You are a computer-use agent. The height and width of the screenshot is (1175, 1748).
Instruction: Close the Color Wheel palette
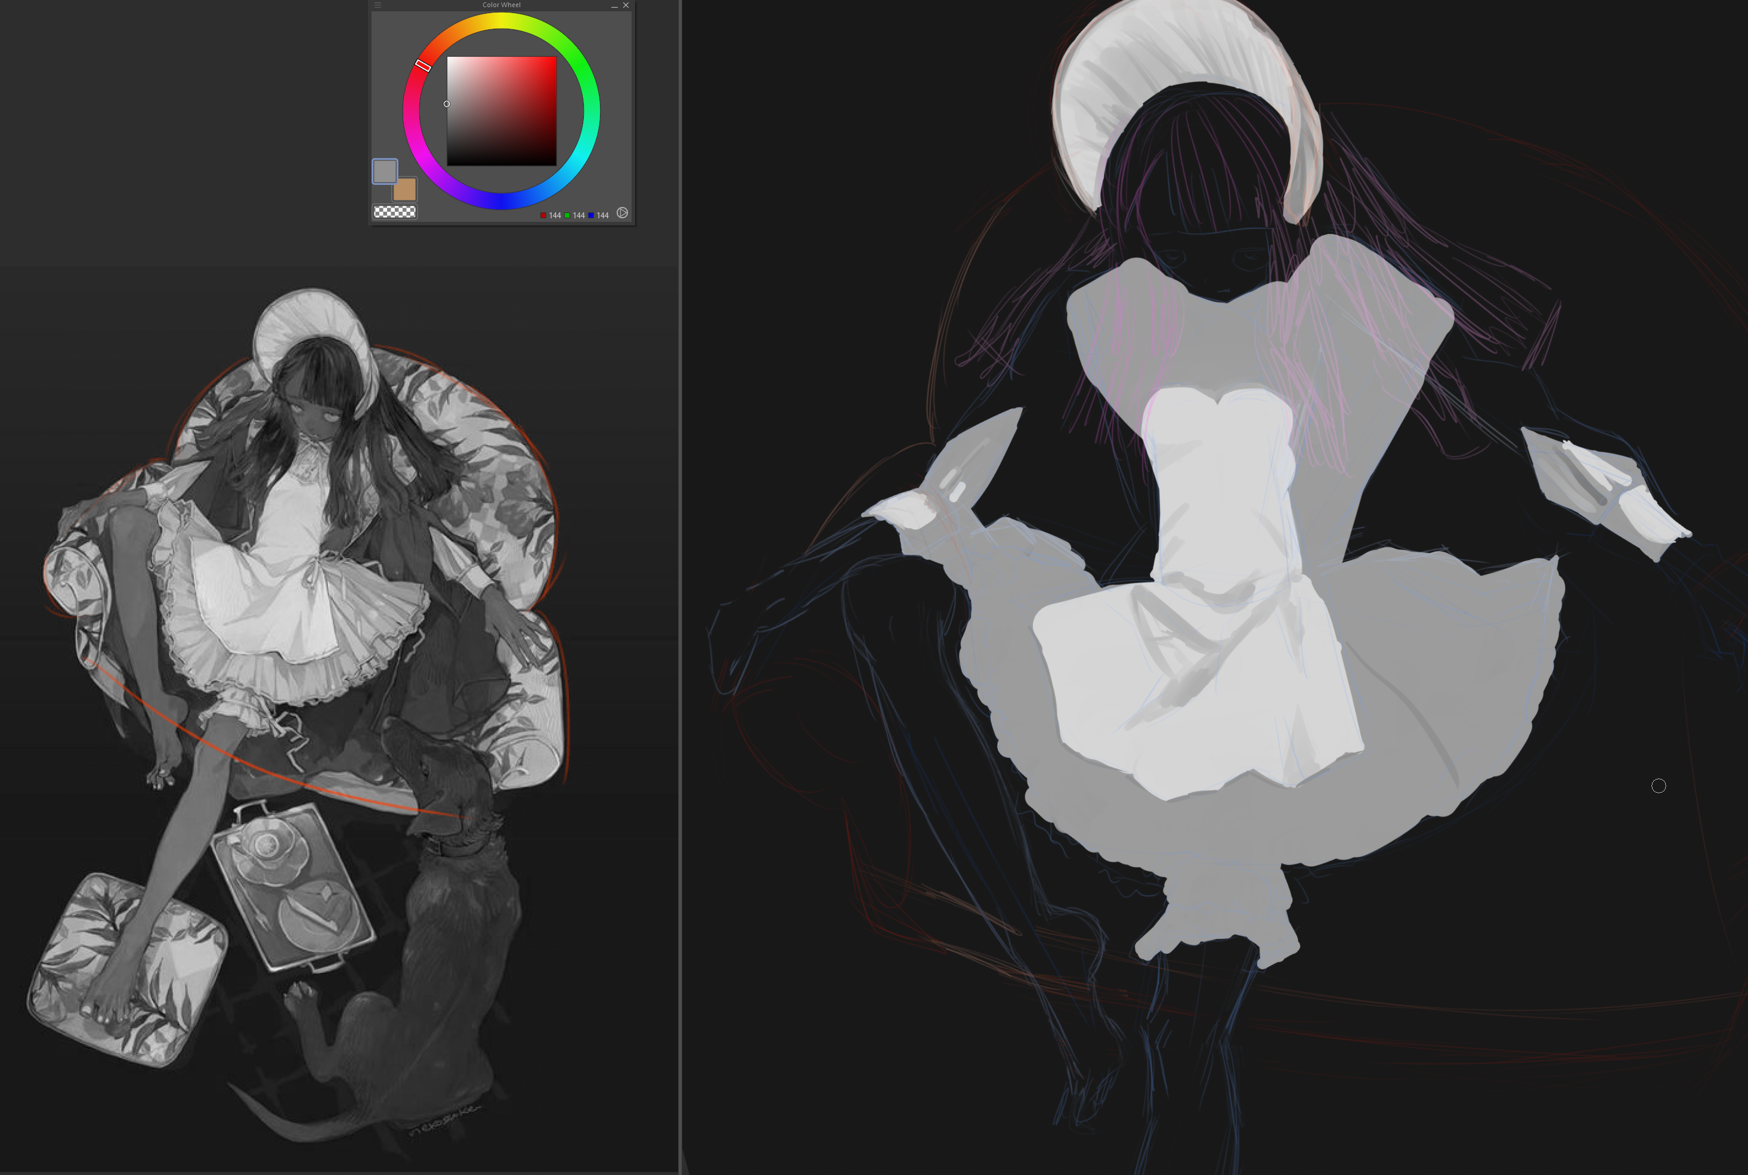point(626,5)
